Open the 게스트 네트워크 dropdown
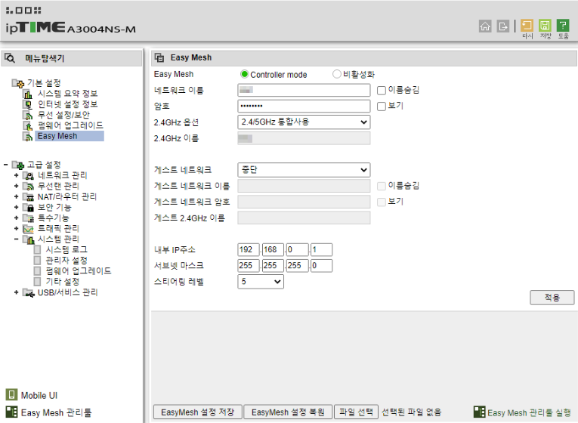 click(x=304, y=170)
